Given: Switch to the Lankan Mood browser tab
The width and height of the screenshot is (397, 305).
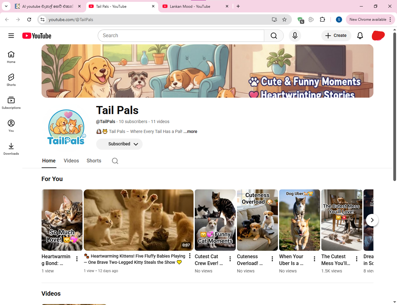Looking at the screenshot, I should [196, 6].
